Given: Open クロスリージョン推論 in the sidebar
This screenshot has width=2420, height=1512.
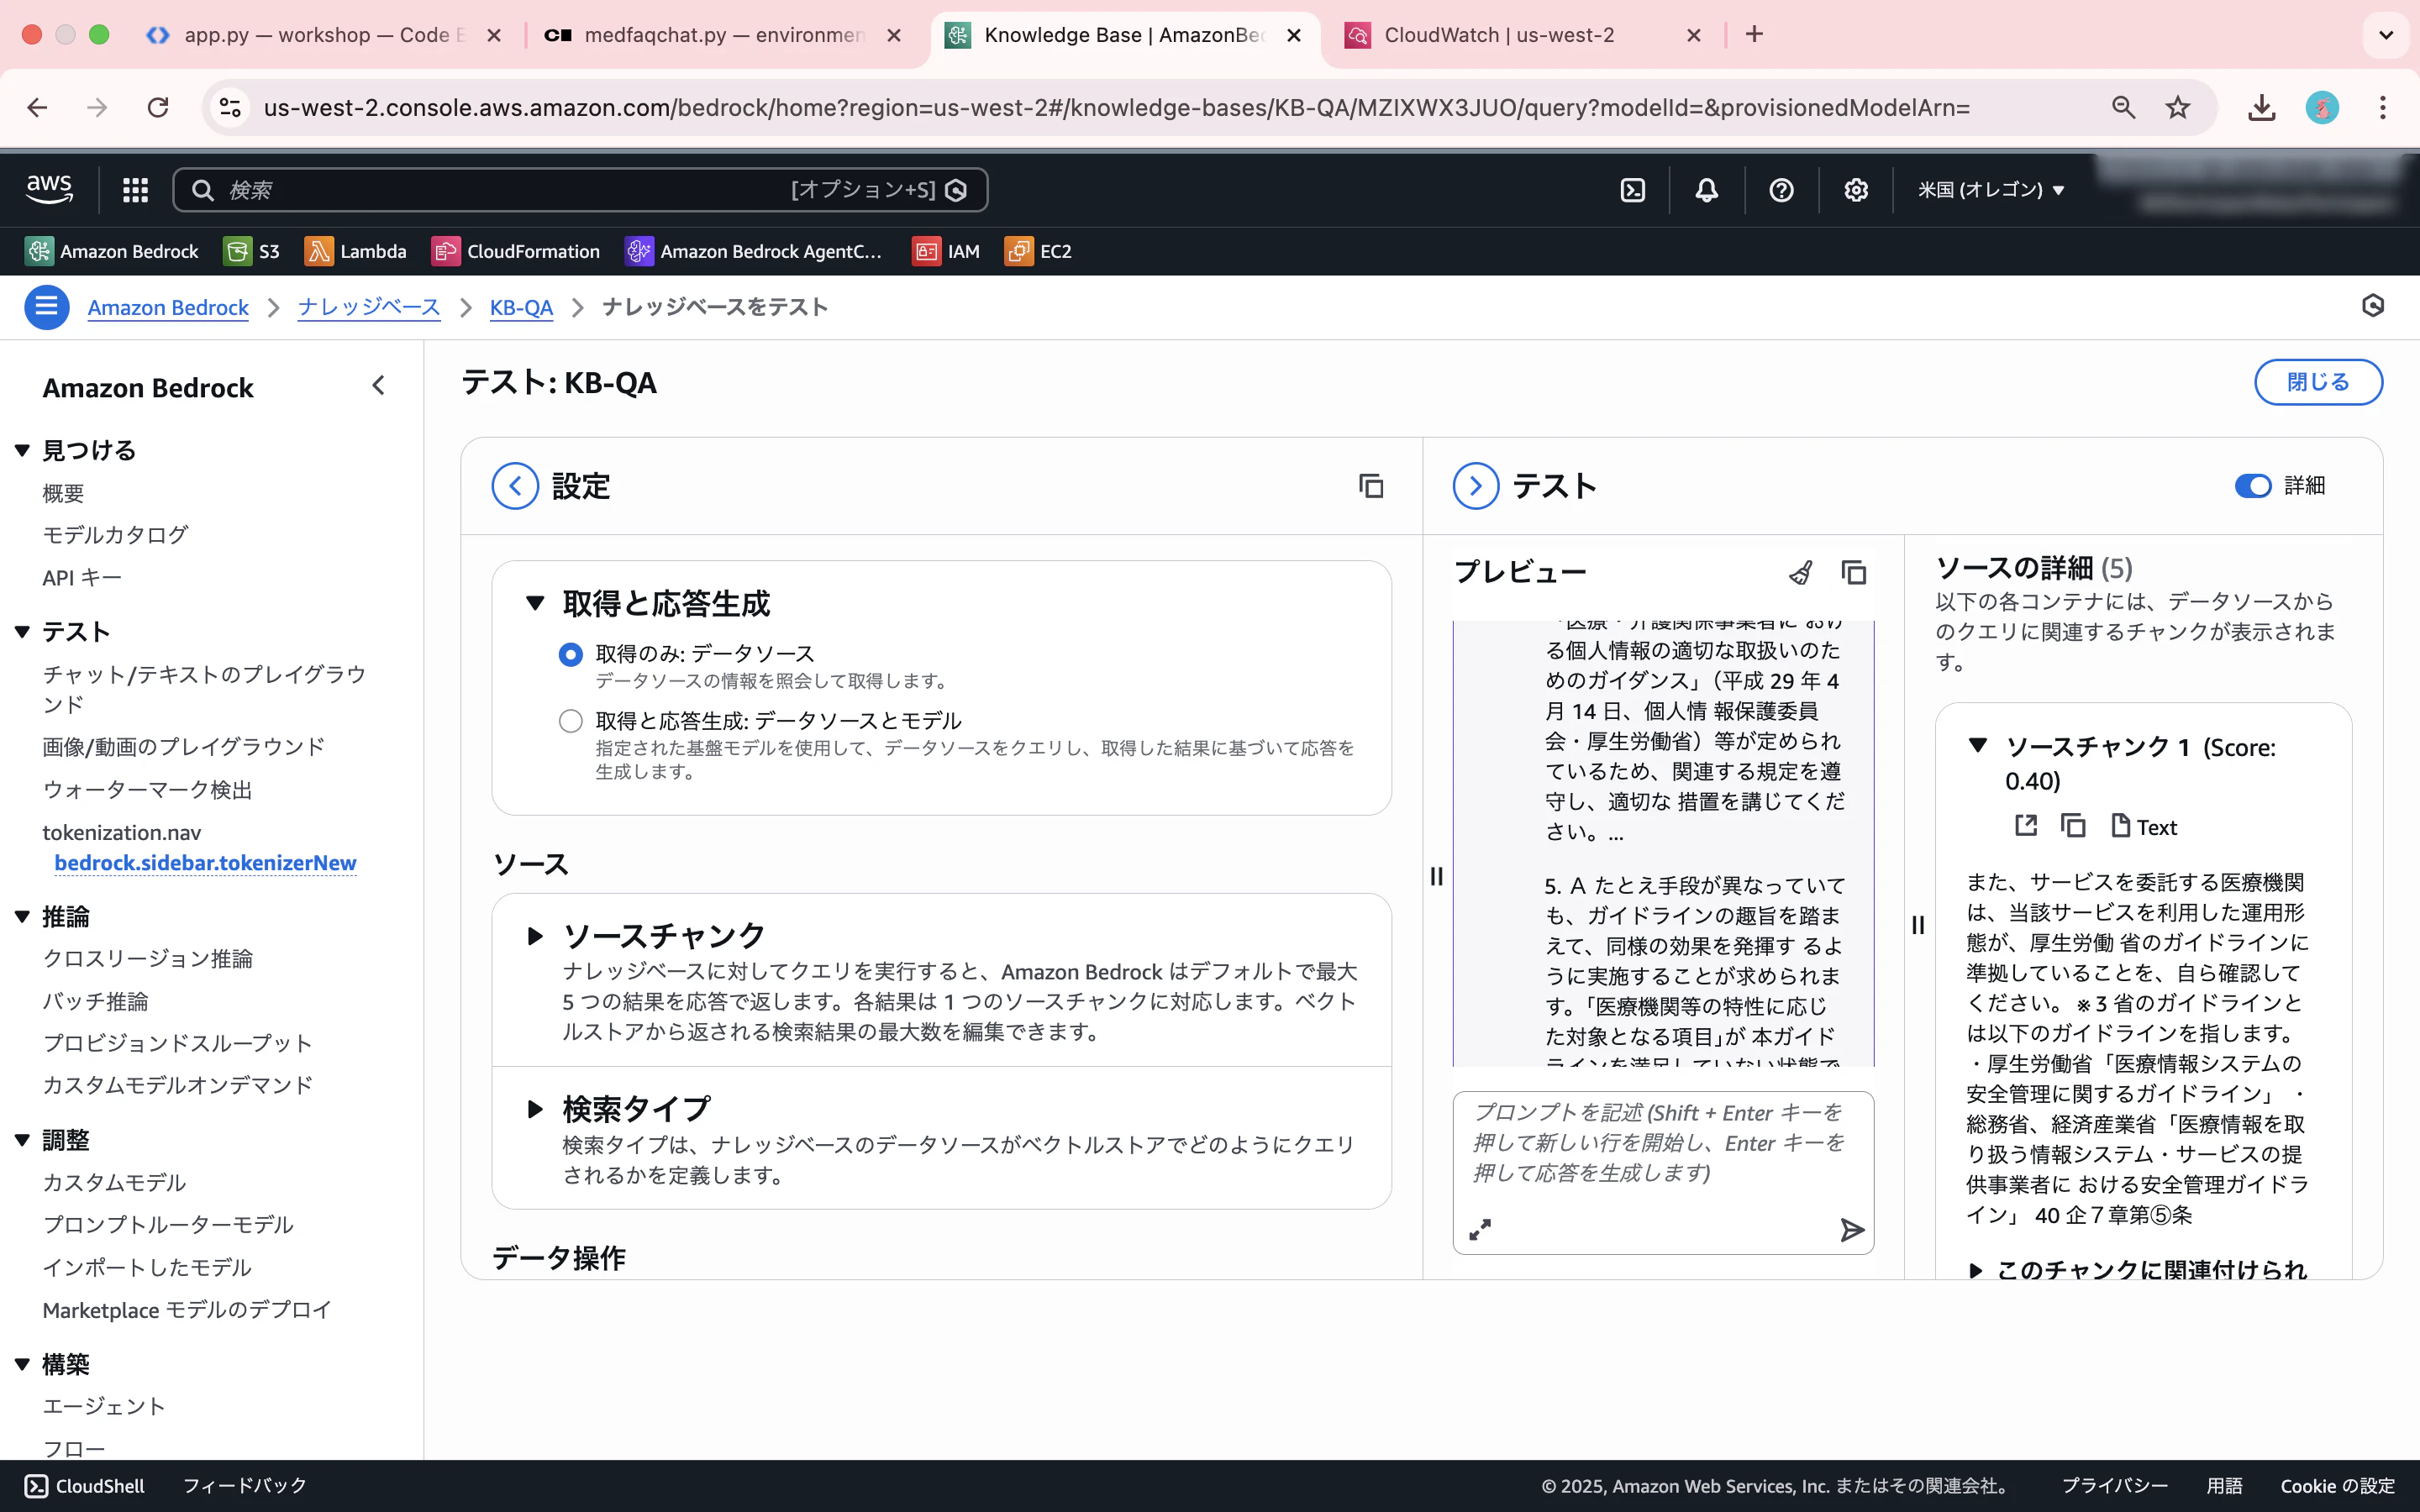Looking at the screenshot, I should pyautogui.click(x=147, y=959).
